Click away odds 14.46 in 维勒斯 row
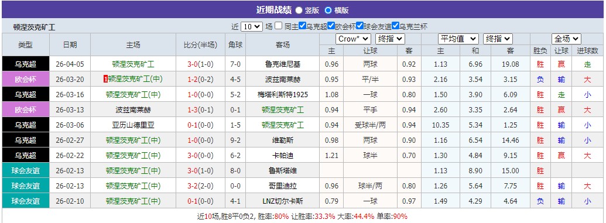Viewport: 606px width, 223px height. coord(510,140)
